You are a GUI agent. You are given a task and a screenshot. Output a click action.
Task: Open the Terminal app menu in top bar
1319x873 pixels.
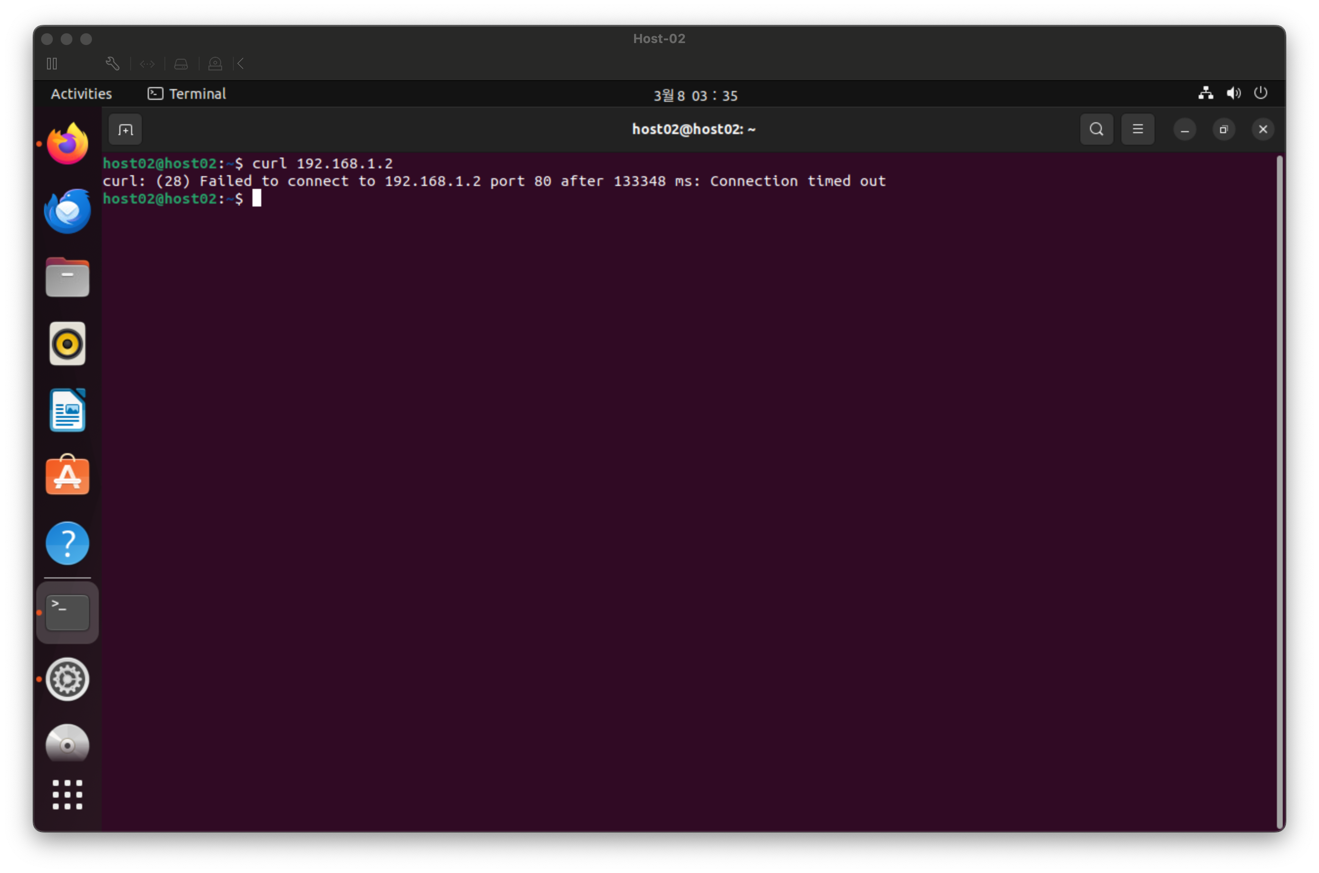coord(187,93)
